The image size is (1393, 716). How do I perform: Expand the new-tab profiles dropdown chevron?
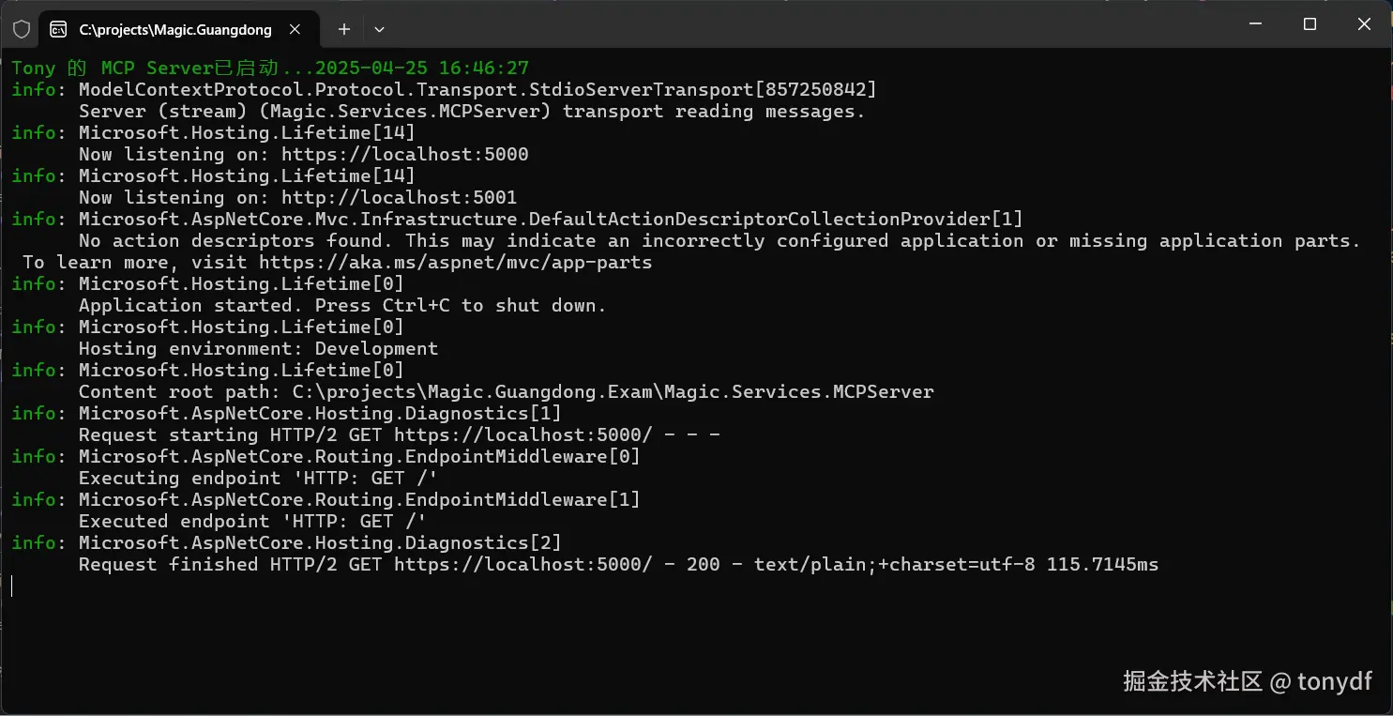(379, 29)
